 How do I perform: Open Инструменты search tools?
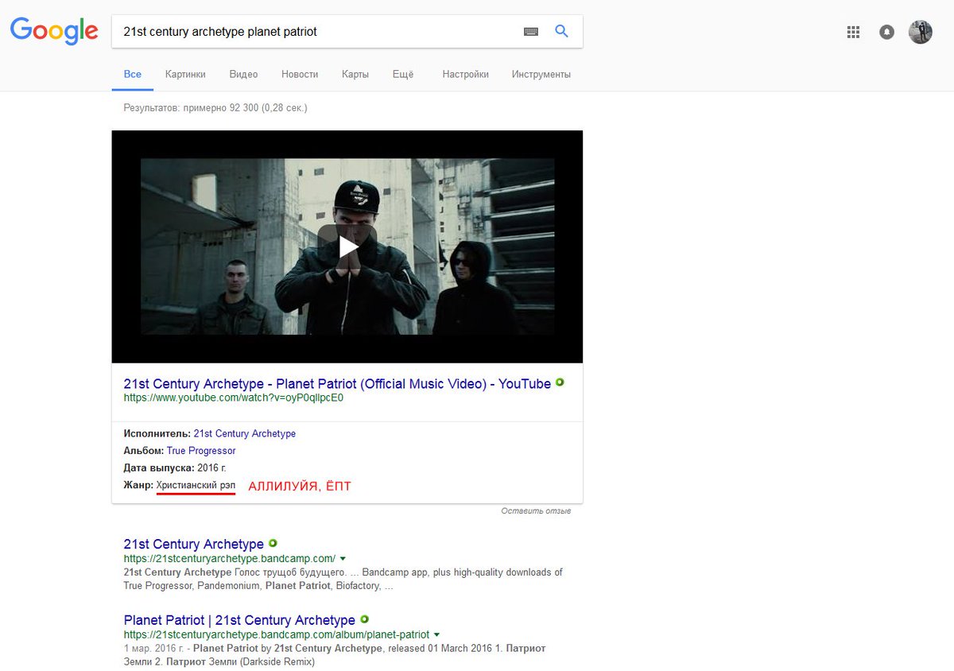[x=541, y=75]
